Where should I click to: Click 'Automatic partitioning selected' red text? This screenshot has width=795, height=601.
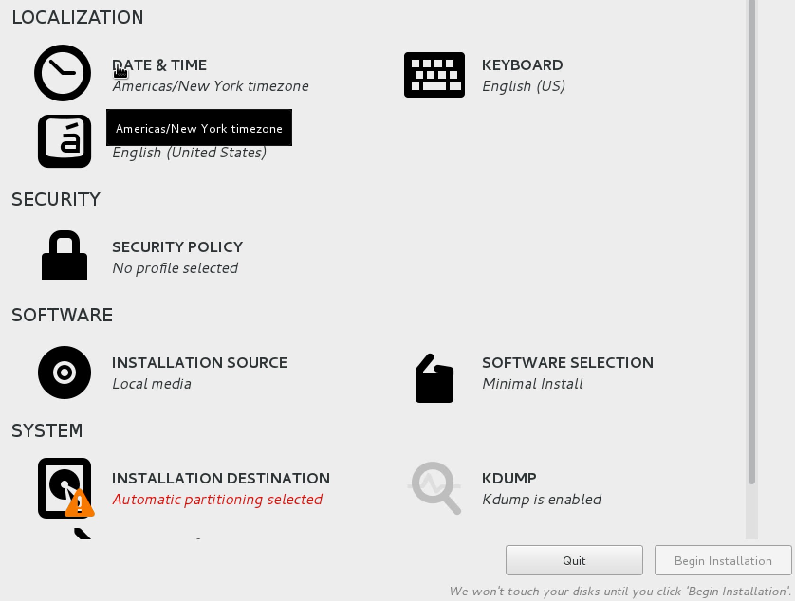[x=217, y=499]
